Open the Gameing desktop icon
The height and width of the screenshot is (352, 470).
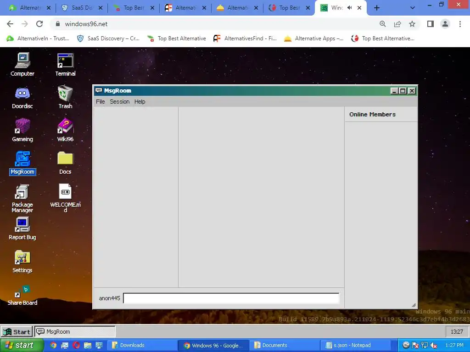22,130
